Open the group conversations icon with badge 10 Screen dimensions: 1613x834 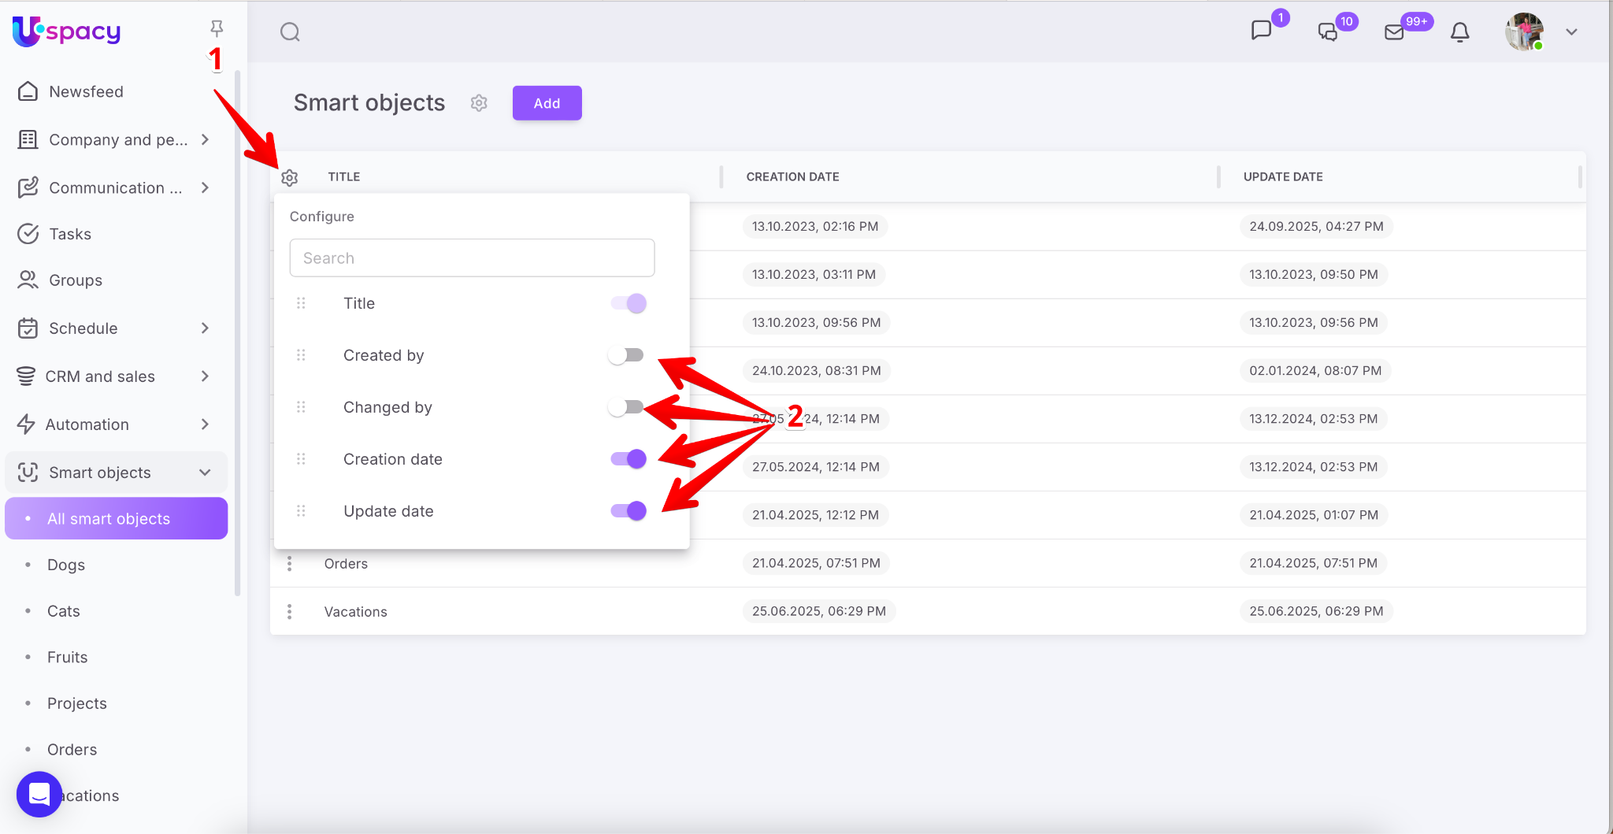click(1328, 32)
